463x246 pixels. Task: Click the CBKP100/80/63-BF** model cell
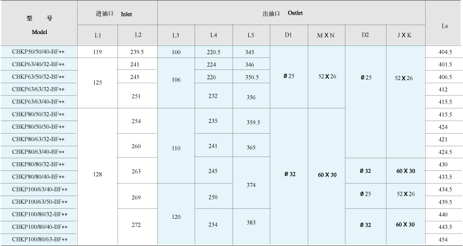[x=39, y=239]
